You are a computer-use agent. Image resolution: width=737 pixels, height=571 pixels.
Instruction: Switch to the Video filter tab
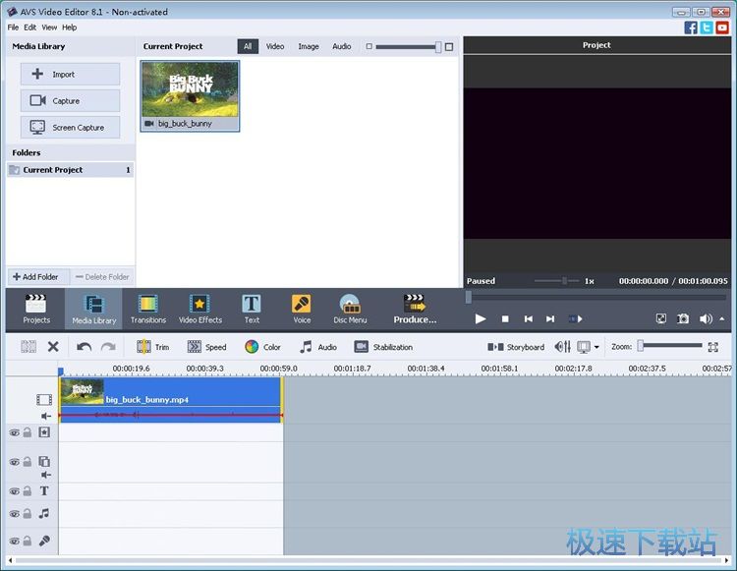coord(275,46)
